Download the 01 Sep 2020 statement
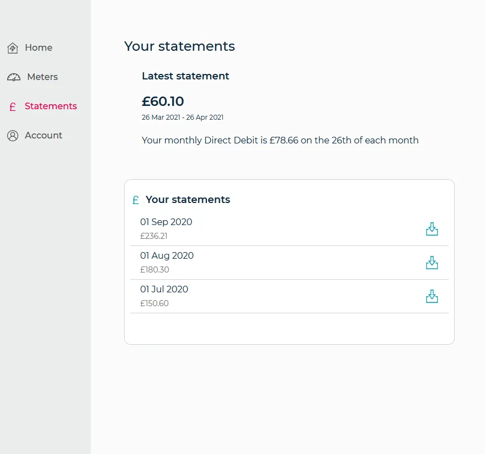 pyautogui.click(x=432, y=229)
